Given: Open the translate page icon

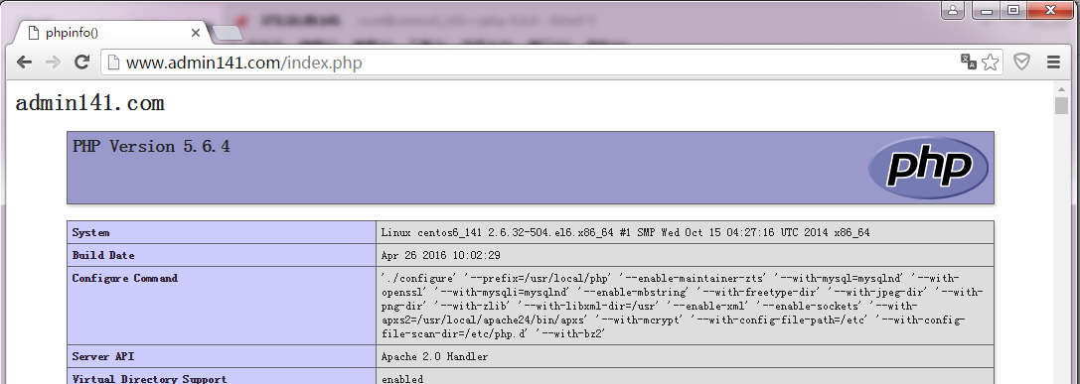Looking at the screenshot, I should coord(969,62).
